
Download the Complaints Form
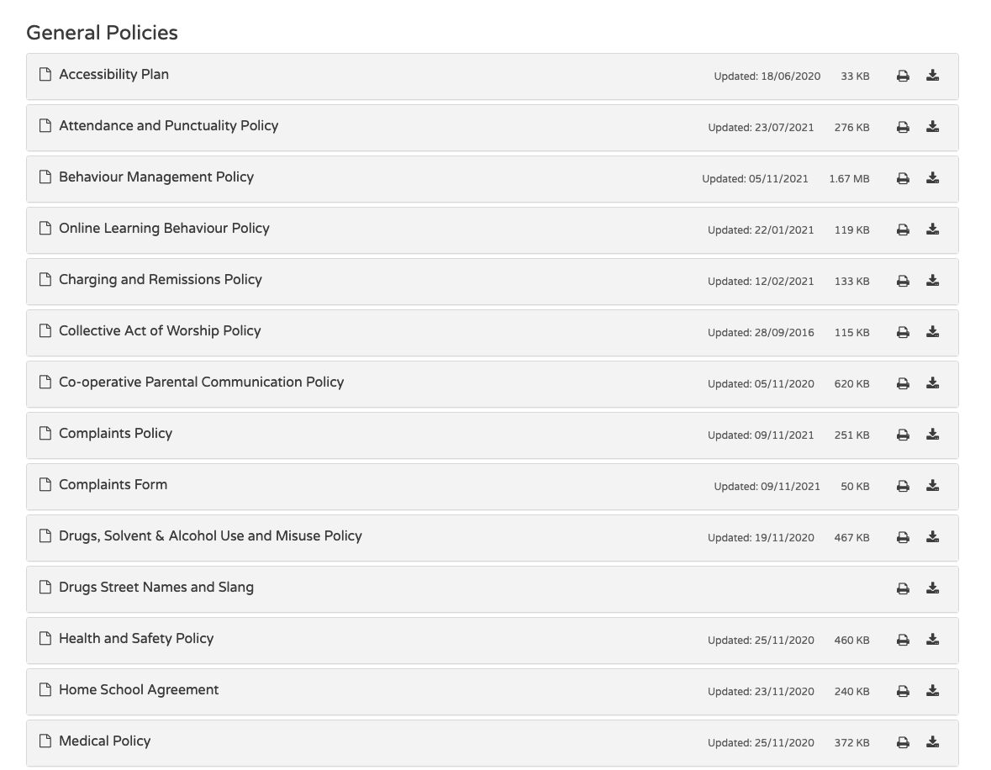[932, 486]
